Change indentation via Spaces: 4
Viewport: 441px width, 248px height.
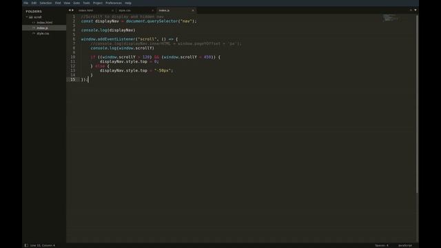tap(381, 245)
